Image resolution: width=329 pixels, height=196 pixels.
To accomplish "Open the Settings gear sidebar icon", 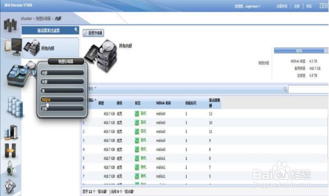I will [10, 186].
